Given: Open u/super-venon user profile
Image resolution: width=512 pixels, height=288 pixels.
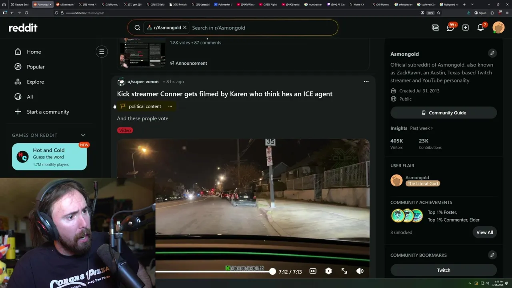Looking at the screenshot, I should [x=143, y=82].
